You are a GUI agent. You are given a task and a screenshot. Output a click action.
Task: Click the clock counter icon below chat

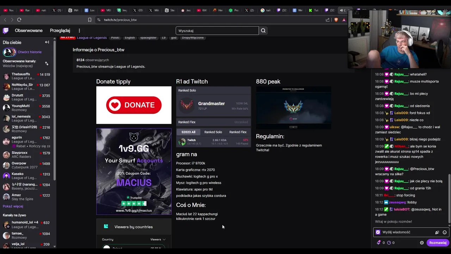coord(389,243)
